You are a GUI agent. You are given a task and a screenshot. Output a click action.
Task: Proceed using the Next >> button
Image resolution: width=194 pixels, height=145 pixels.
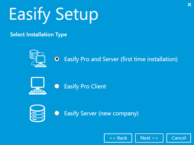coord(149,138)
